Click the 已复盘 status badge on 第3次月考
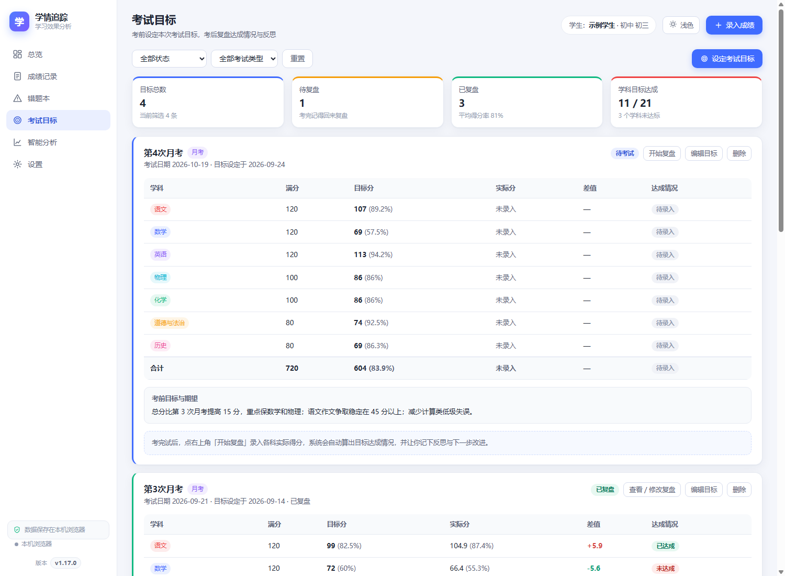This screenshot has height=576, width=785. coord(605,490)
